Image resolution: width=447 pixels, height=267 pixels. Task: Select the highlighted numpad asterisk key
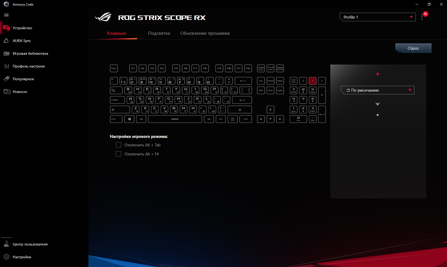312,81
